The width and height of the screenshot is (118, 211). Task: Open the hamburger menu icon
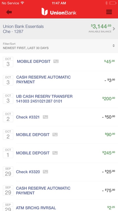click(109, 12)
